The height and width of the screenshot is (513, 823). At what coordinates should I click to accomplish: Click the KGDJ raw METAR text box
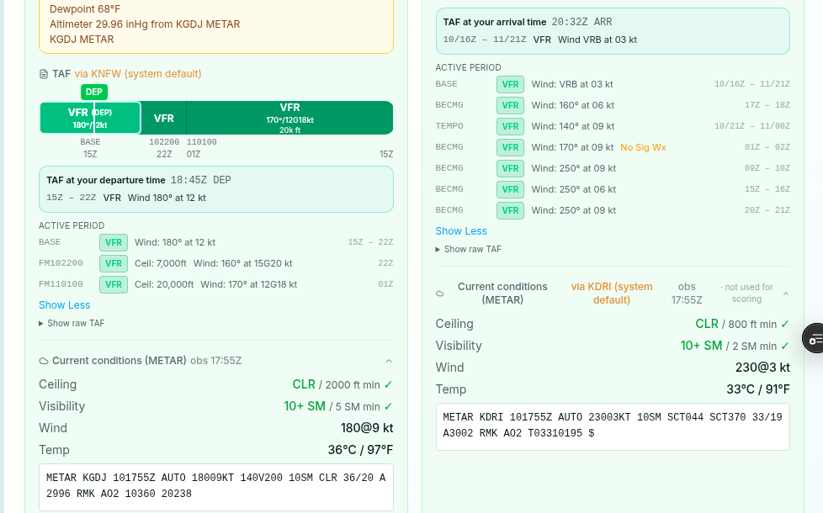[x=216, y=487]
